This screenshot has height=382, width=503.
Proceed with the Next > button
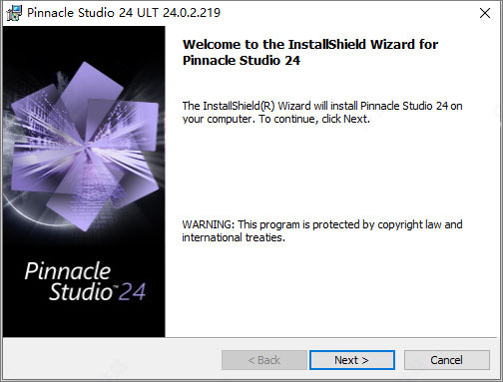pyautogui.click(x=352, y=360)
